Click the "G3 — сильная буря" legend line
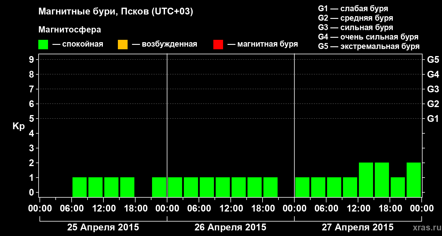The height and width of the screenshot is (236, 442). pyautogui.click(x=355, y=27)
